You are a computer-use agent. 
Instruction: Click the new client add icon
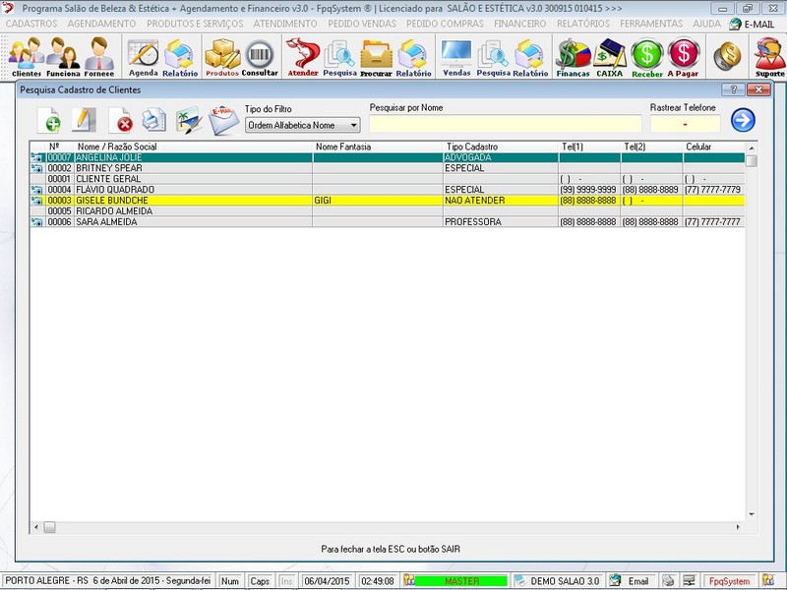pos(49,121)
